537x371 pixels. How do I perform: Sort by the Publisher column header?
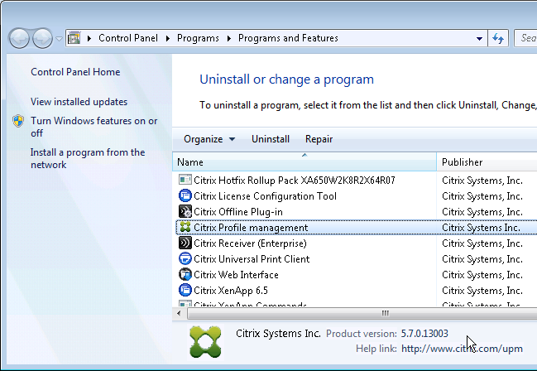point(487,161)
